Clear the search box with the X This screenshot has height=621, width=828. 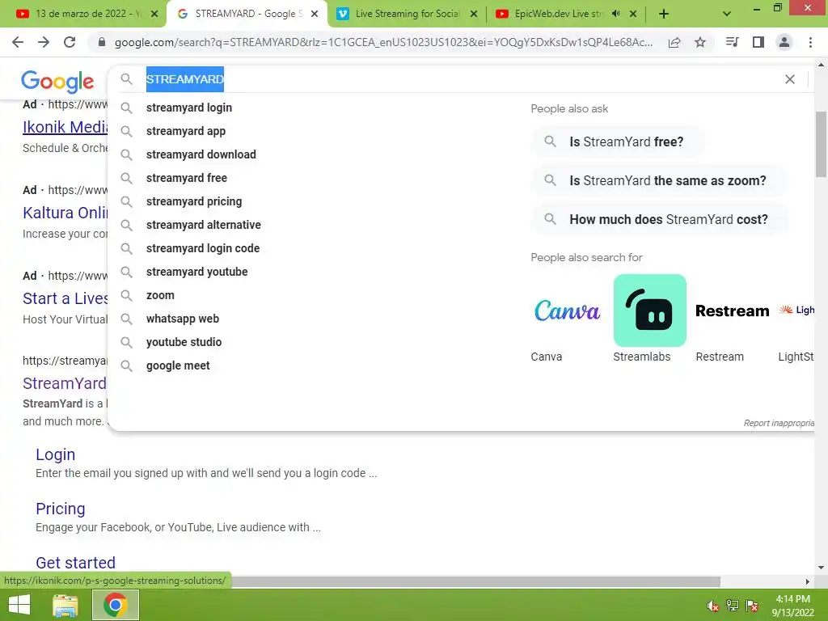click(790, 79)
